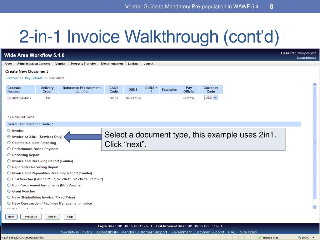Open the Accessibility footer link
The image size is (320, 240).
coord(107,232)
